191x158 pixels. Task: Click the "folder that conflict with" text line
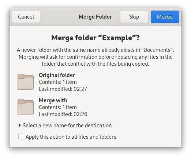pyautogui.click(x=95, y=64)
